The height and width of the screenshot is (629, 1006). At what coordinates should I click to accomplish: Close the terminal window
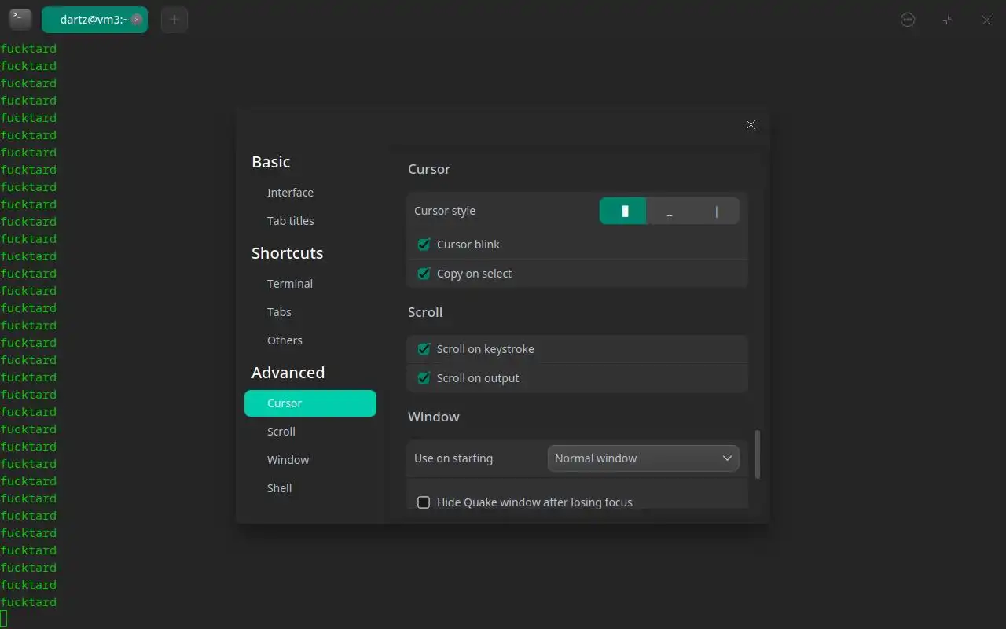[x=986, y=20]
